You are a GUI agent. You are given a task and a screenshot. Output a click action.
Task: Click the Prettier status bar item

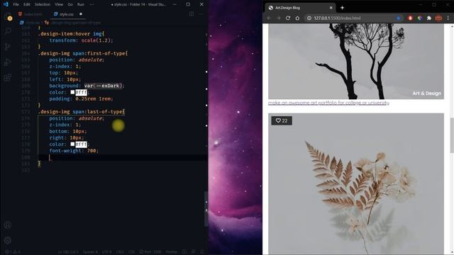[x=172, y=252]
